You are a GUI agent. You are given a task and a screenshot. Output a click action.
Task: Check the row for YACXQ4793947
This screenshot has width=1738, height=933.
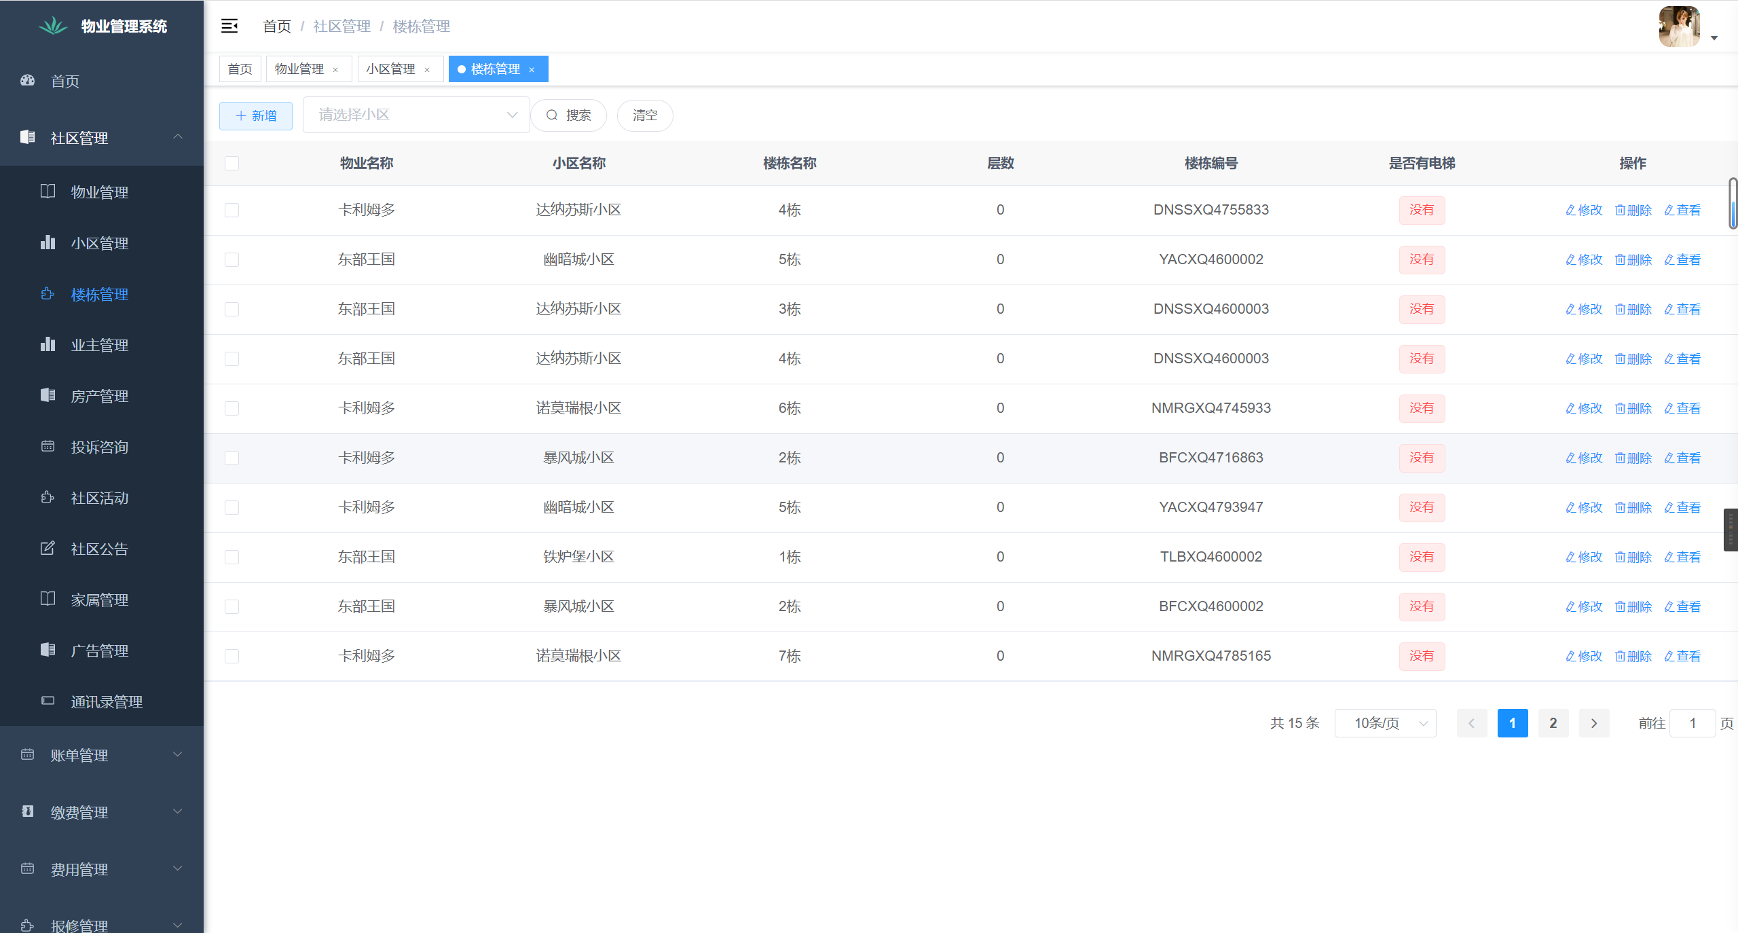coord(232,507)
